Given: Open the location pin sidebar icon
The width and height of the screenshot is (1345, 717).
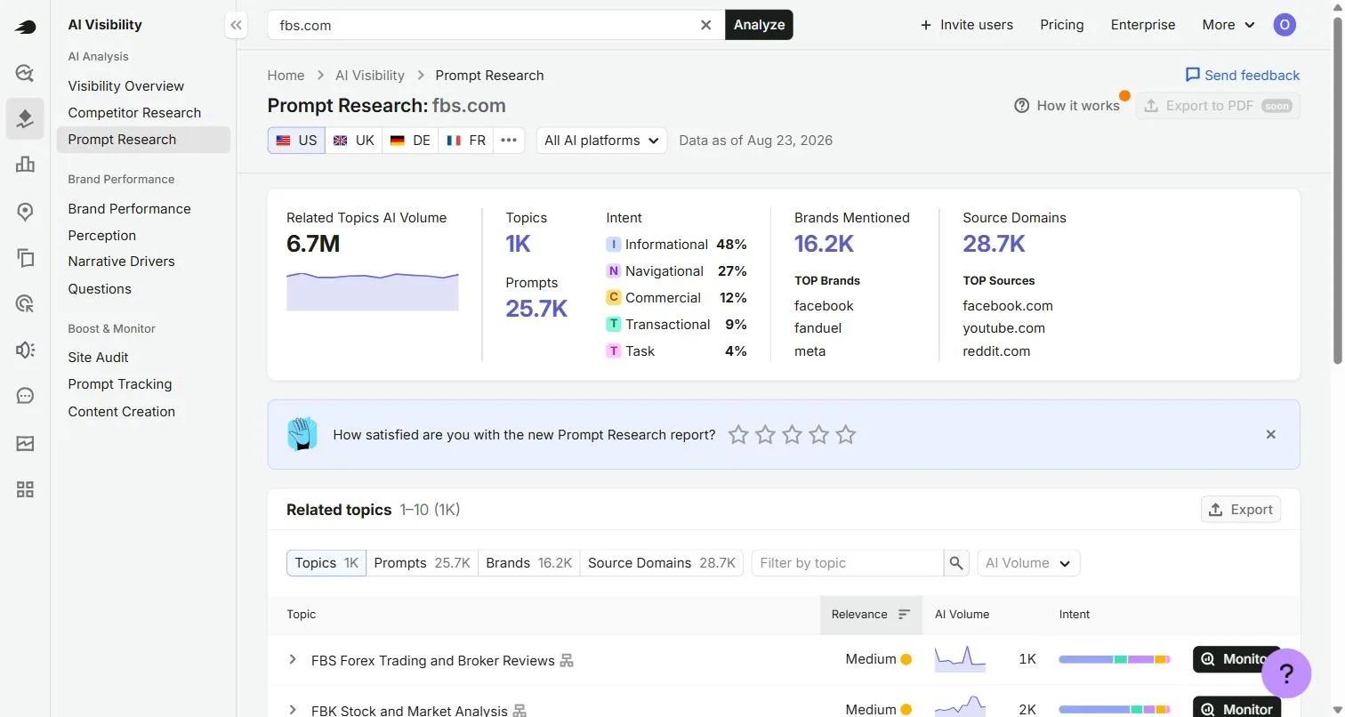Looking at the screenshot, I should [x=25, y=212].
